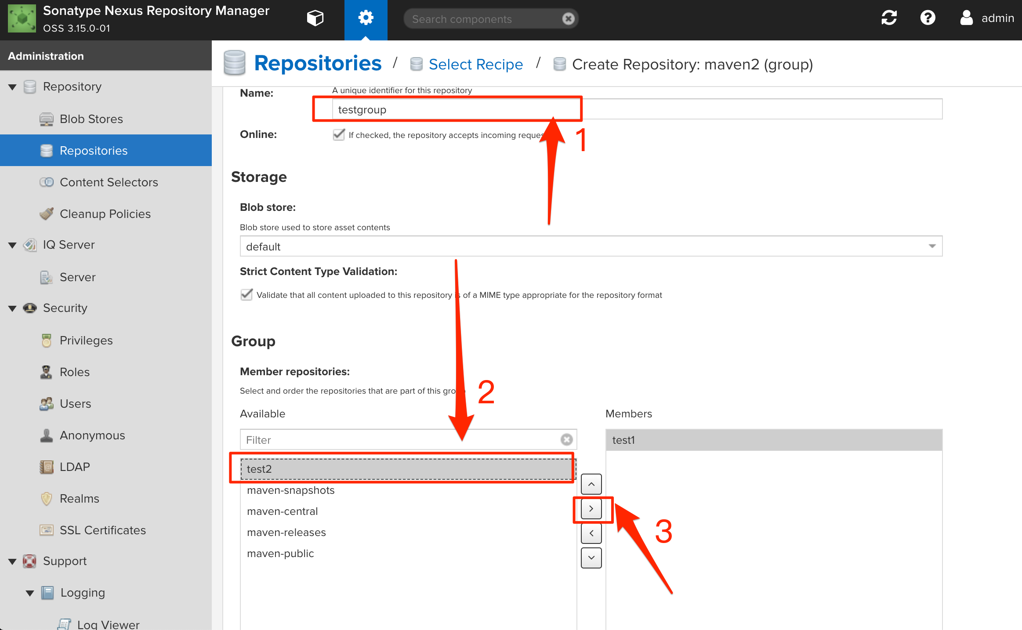Click the Repositories database icon in breadcrumb

tap(234, 63)
